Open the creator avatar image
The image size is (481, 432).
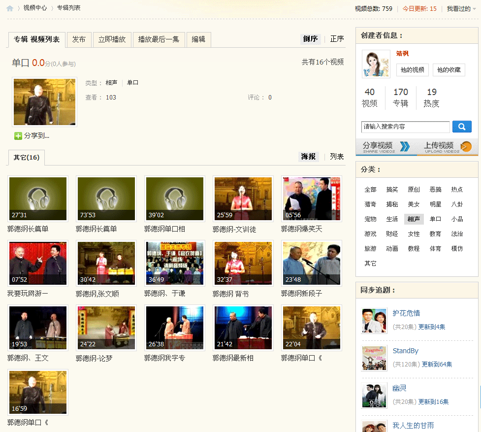coord(376,64)
